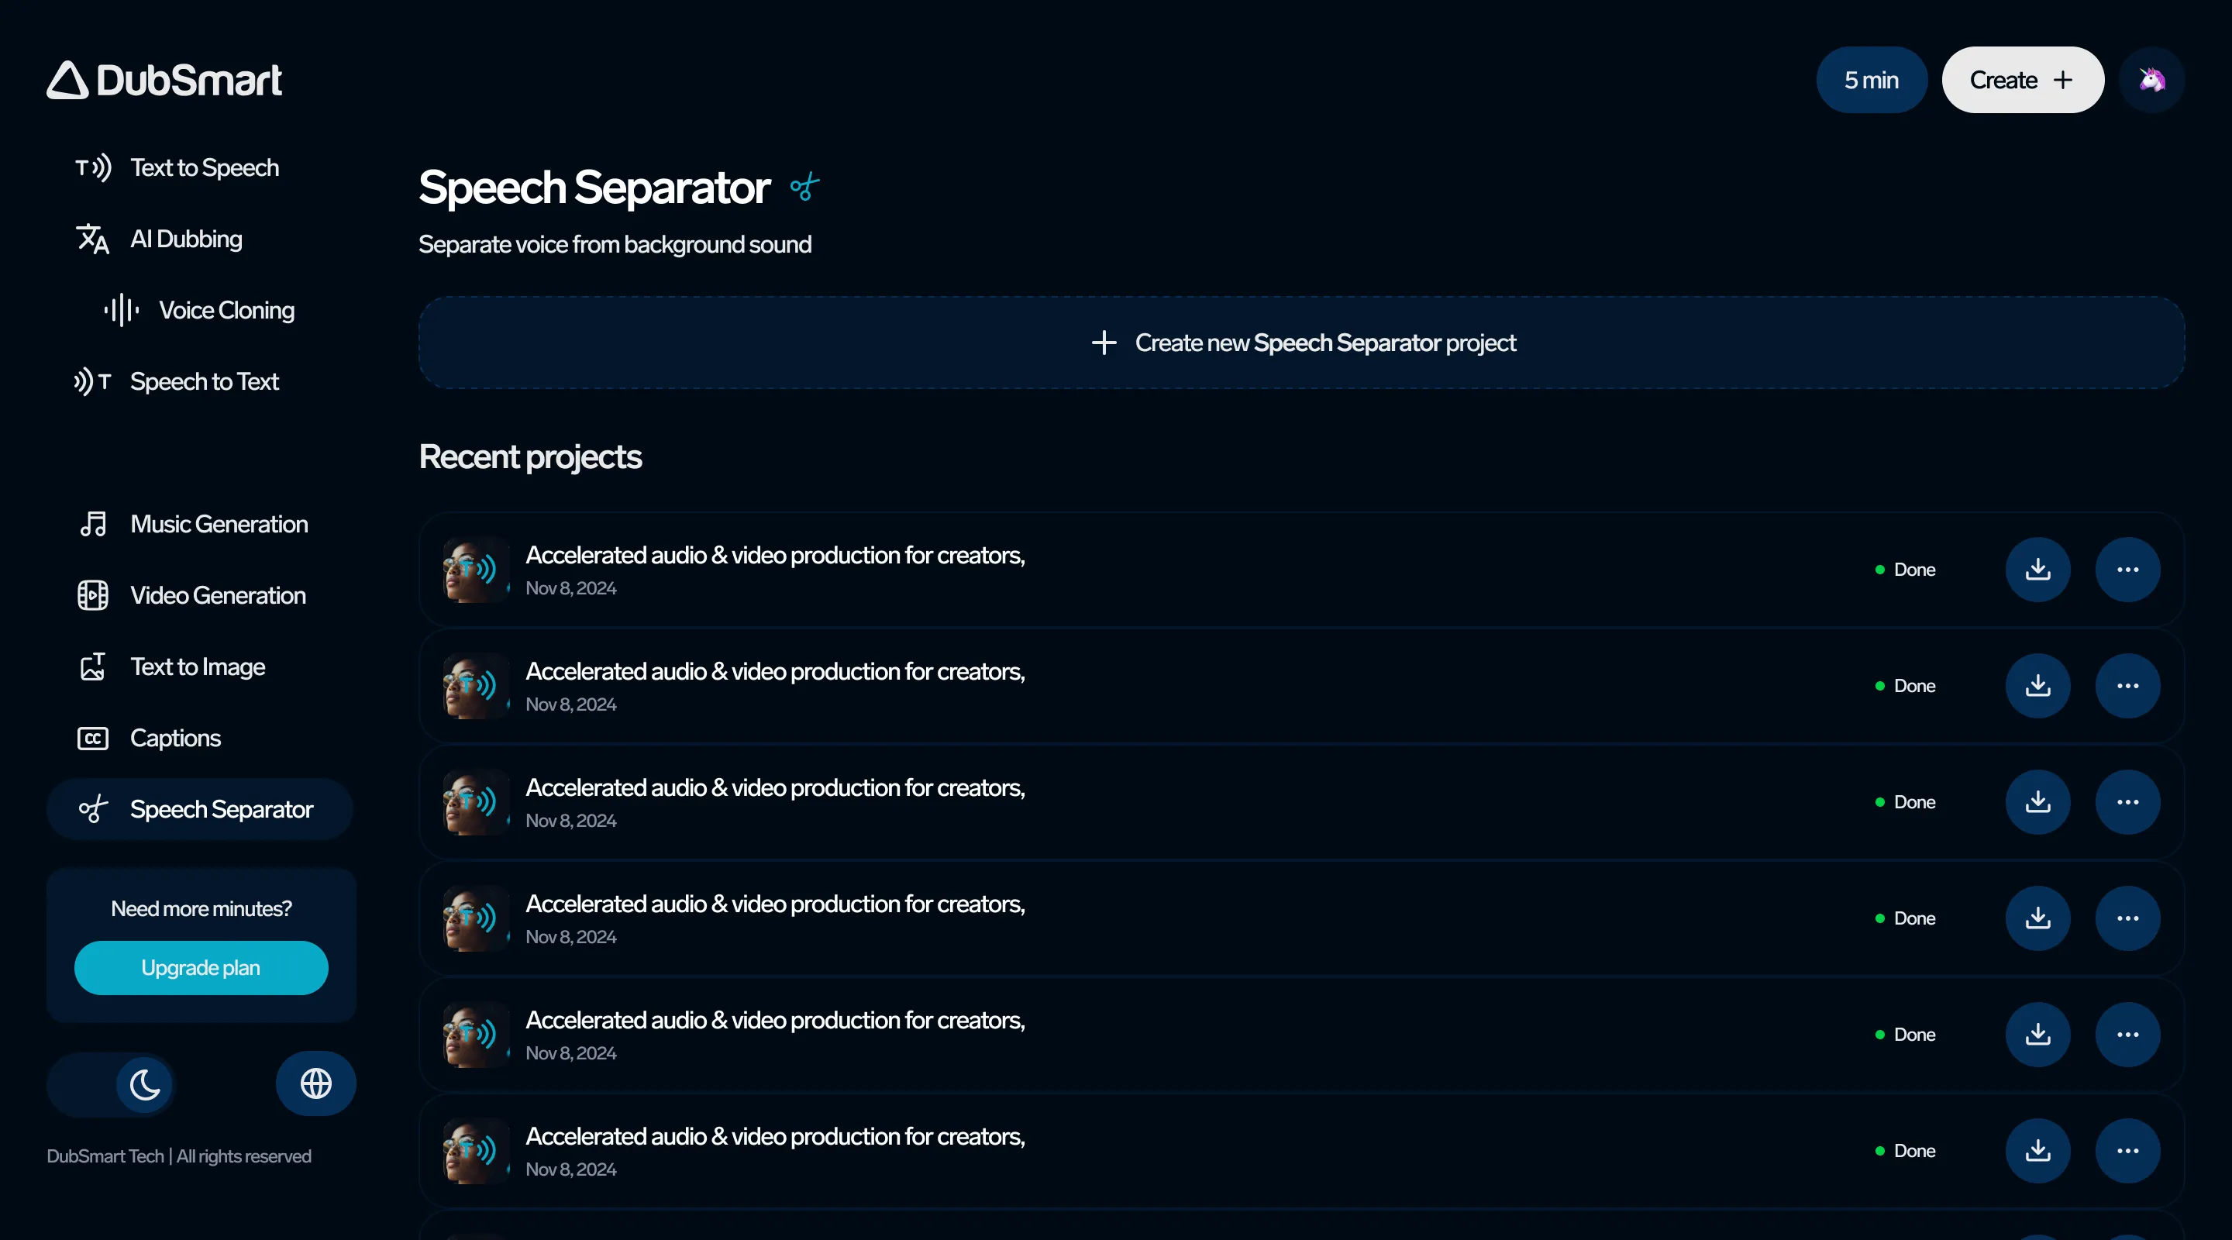Viewport: 2232px width, 1240px height.
Task: Click the DubSmart logo
Action: 164,80
